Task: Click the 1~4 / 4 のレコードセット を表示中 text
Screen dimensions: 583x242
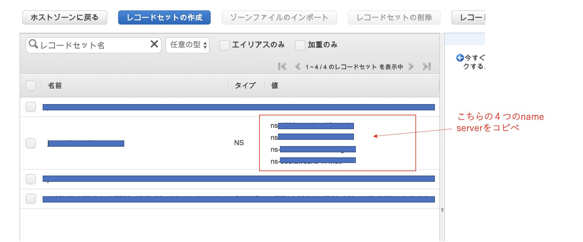Action: (x=354, y=67)
